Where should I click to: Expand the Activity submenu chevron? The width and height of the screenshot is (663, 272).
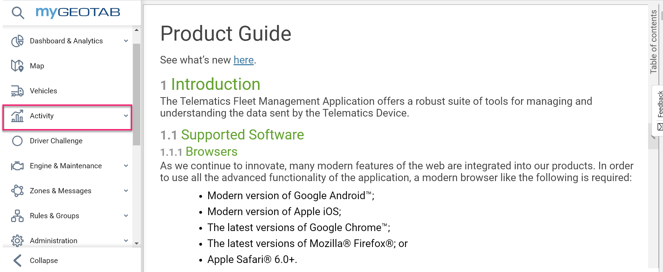(126, 116)
